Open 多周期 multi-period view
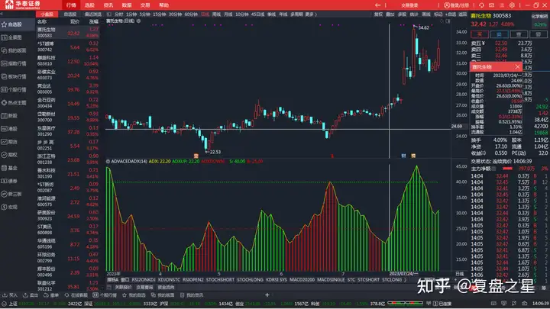 pos(296,14)
